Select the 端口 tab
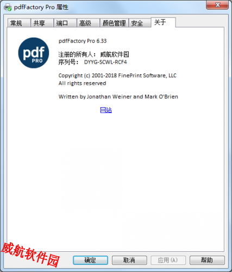232x272 pixels. (65, 23)
